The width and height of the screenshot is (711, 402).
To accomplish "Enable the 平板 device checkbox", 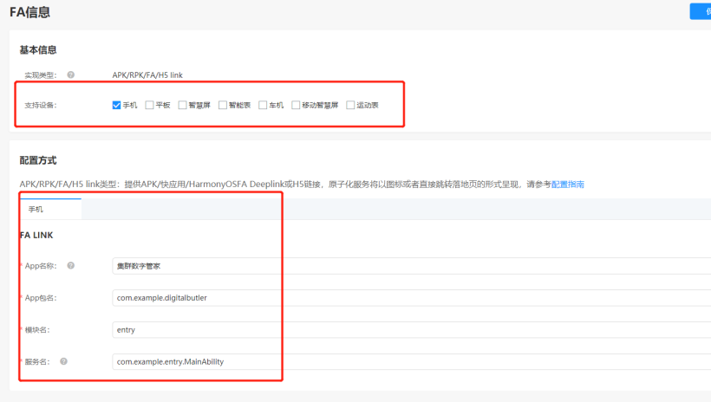I will (x=150, y=106).
